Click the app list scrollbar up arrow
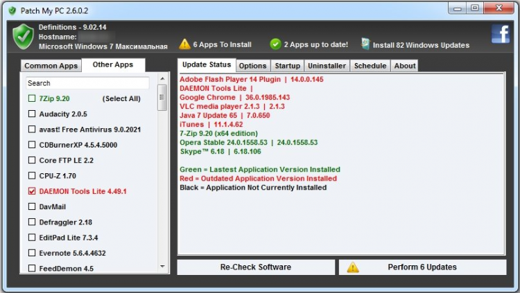The image size is (520, 293). pyautogui.click(x=162, y=78)
